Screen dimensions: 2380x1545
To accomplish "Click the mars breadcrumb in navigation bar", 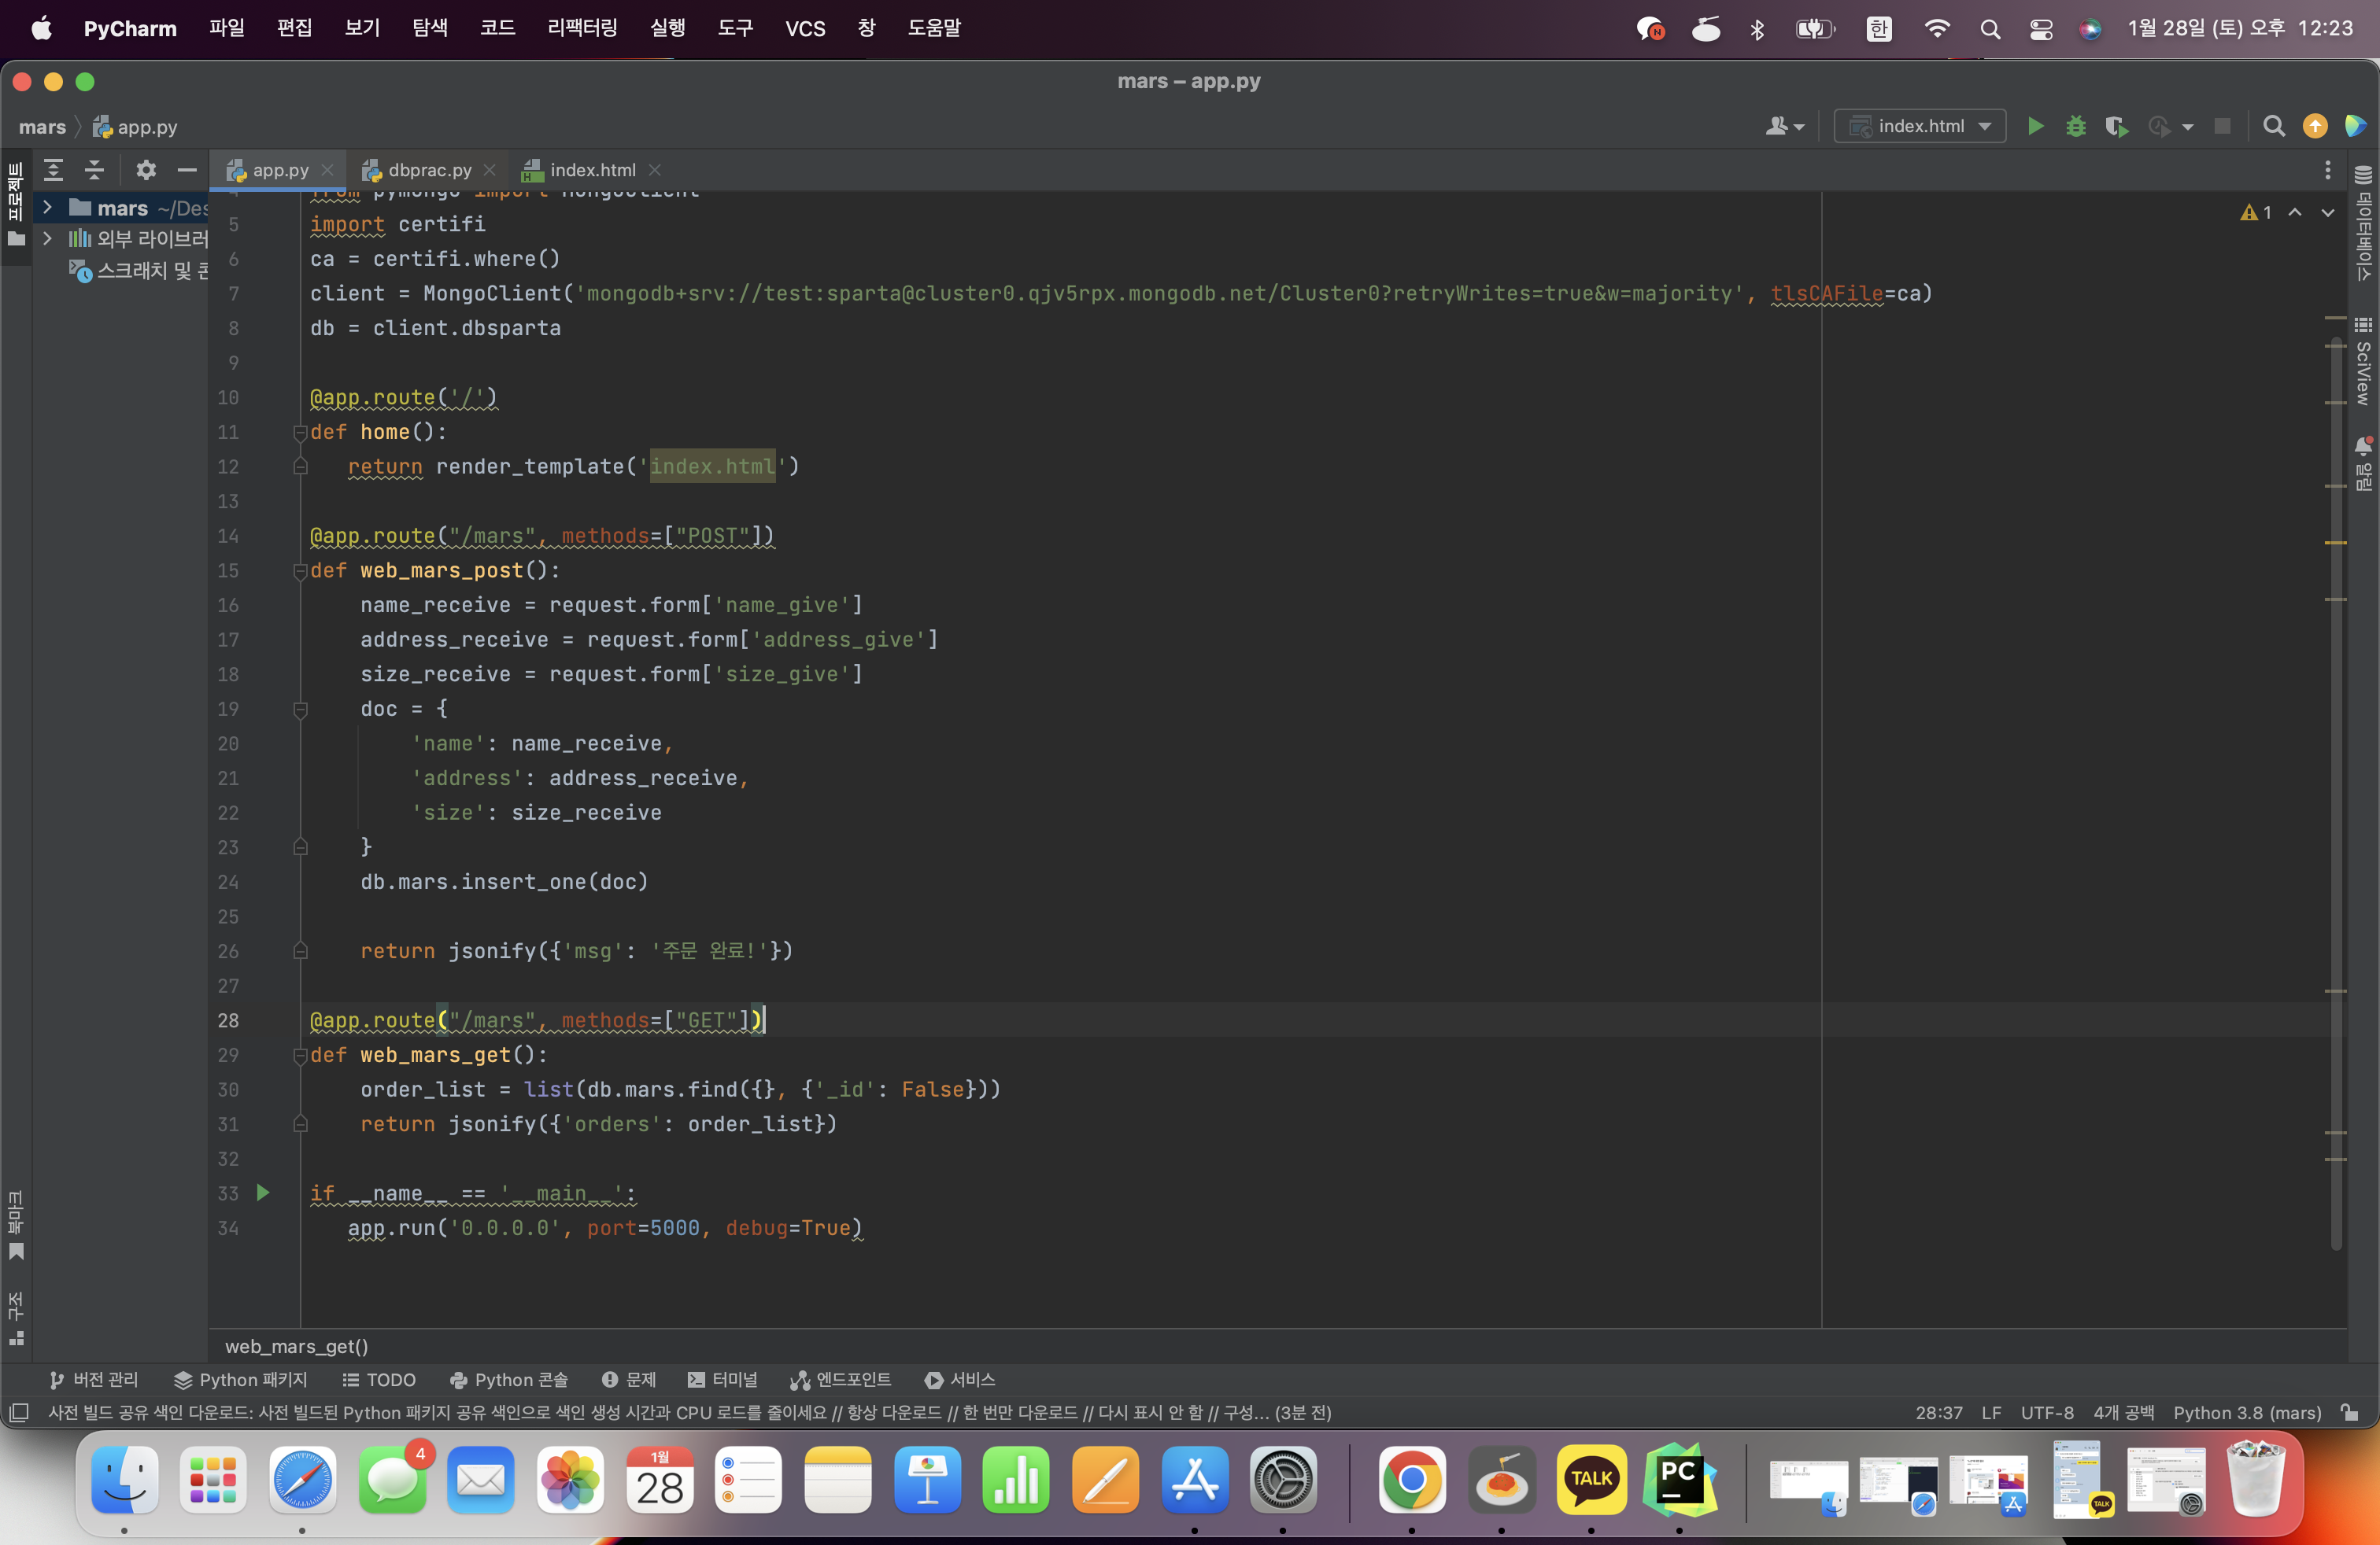I will point(42,127).
